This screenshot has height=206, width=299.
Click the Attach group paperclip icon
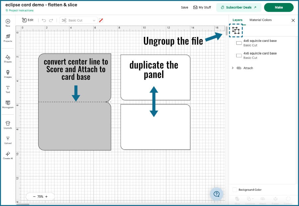click(239, 68)
